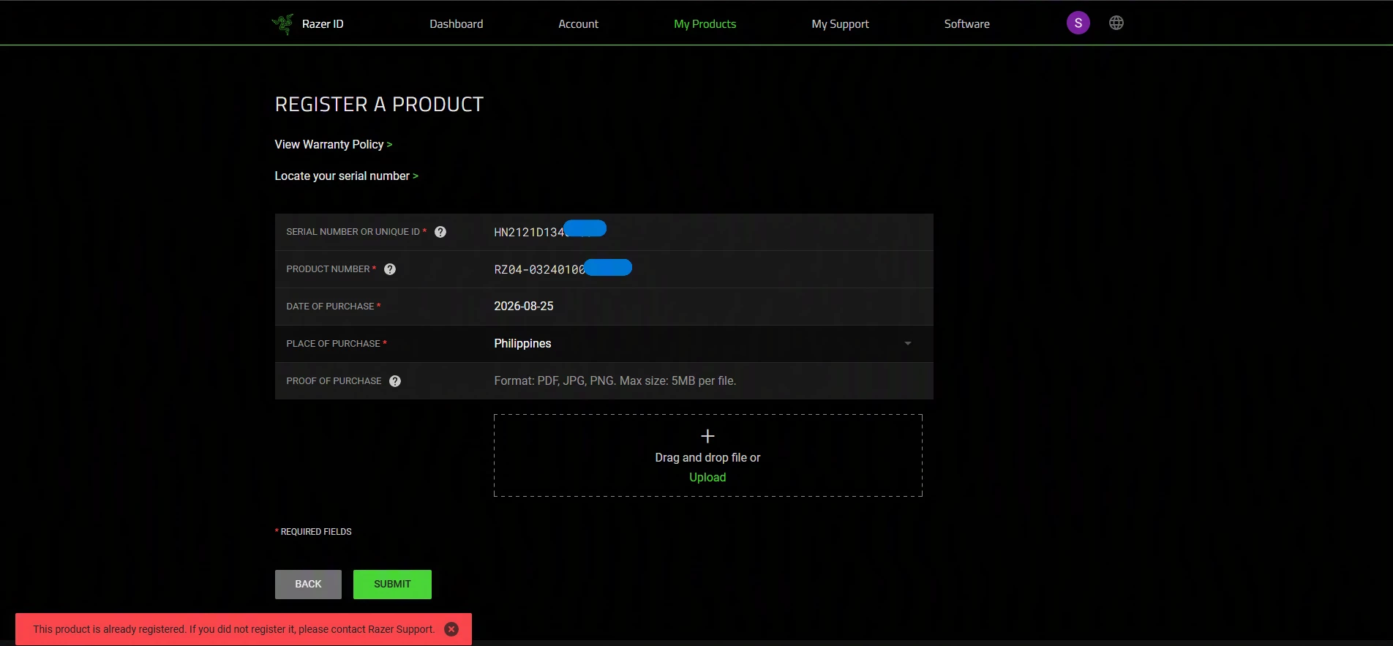Click the 'REGISTER A PRODUCT' heading
The height and width of the screenshot is (646, 1393).
click(x=379, y=105)
